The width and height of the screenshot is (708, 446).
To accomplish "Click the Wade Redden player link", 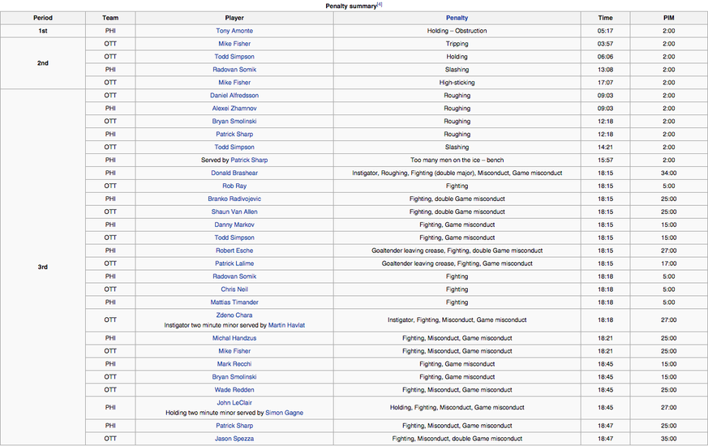I will point(234,390).
